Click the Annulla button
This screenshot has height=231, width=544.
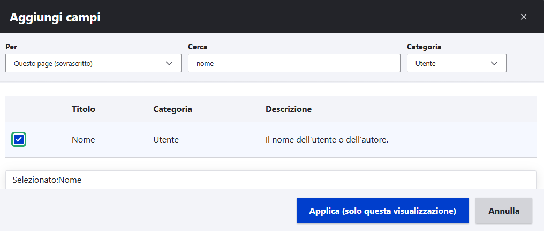coord(503,211)
